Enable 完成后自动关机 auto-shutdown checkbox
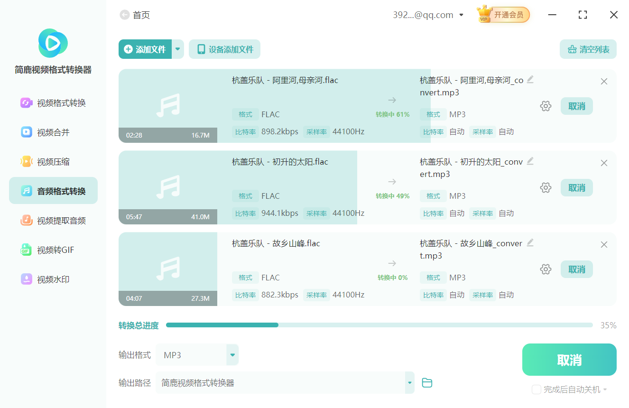Image resolution: width=629 pixels, height=408 pixels. (x=536, y=389)
